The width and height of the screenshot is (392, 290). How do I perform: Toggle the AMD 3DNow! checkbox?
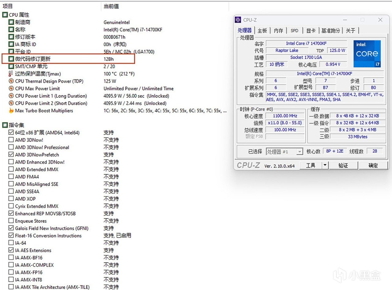coord(11,140)
